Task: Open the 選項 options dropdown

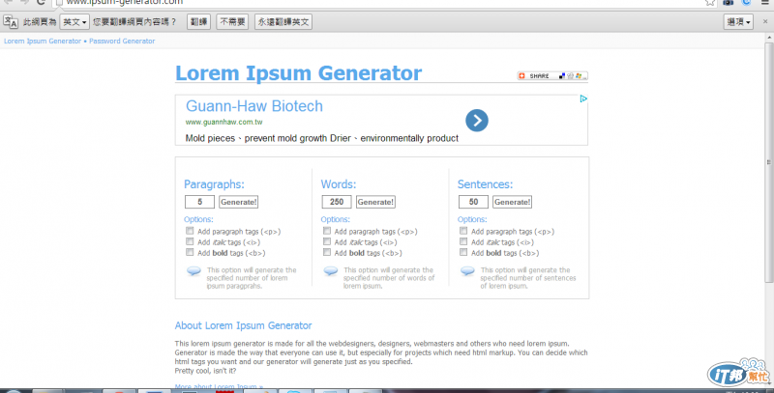Action: tap(738, 21)
